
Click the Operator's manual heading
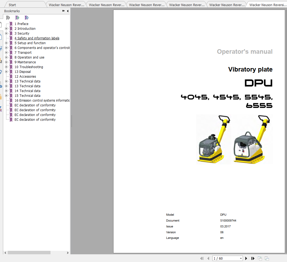click(x=245, y=52)
